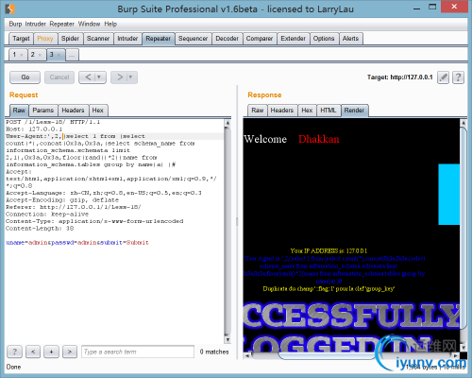Open forward history dropdown arrow
Screen dimensions: 472x378
tap(130, 77)
